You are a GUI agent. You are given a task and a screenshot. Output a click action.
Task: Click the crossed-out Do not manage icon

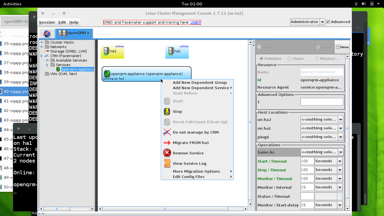167,132
